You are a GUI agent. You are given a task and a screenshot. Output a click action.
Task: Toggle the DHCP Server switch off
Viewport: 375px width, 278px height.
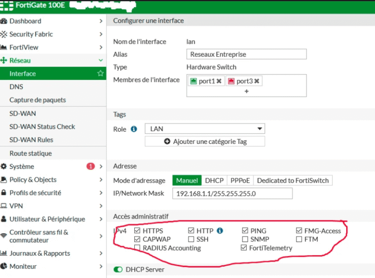tap(118, 269)
